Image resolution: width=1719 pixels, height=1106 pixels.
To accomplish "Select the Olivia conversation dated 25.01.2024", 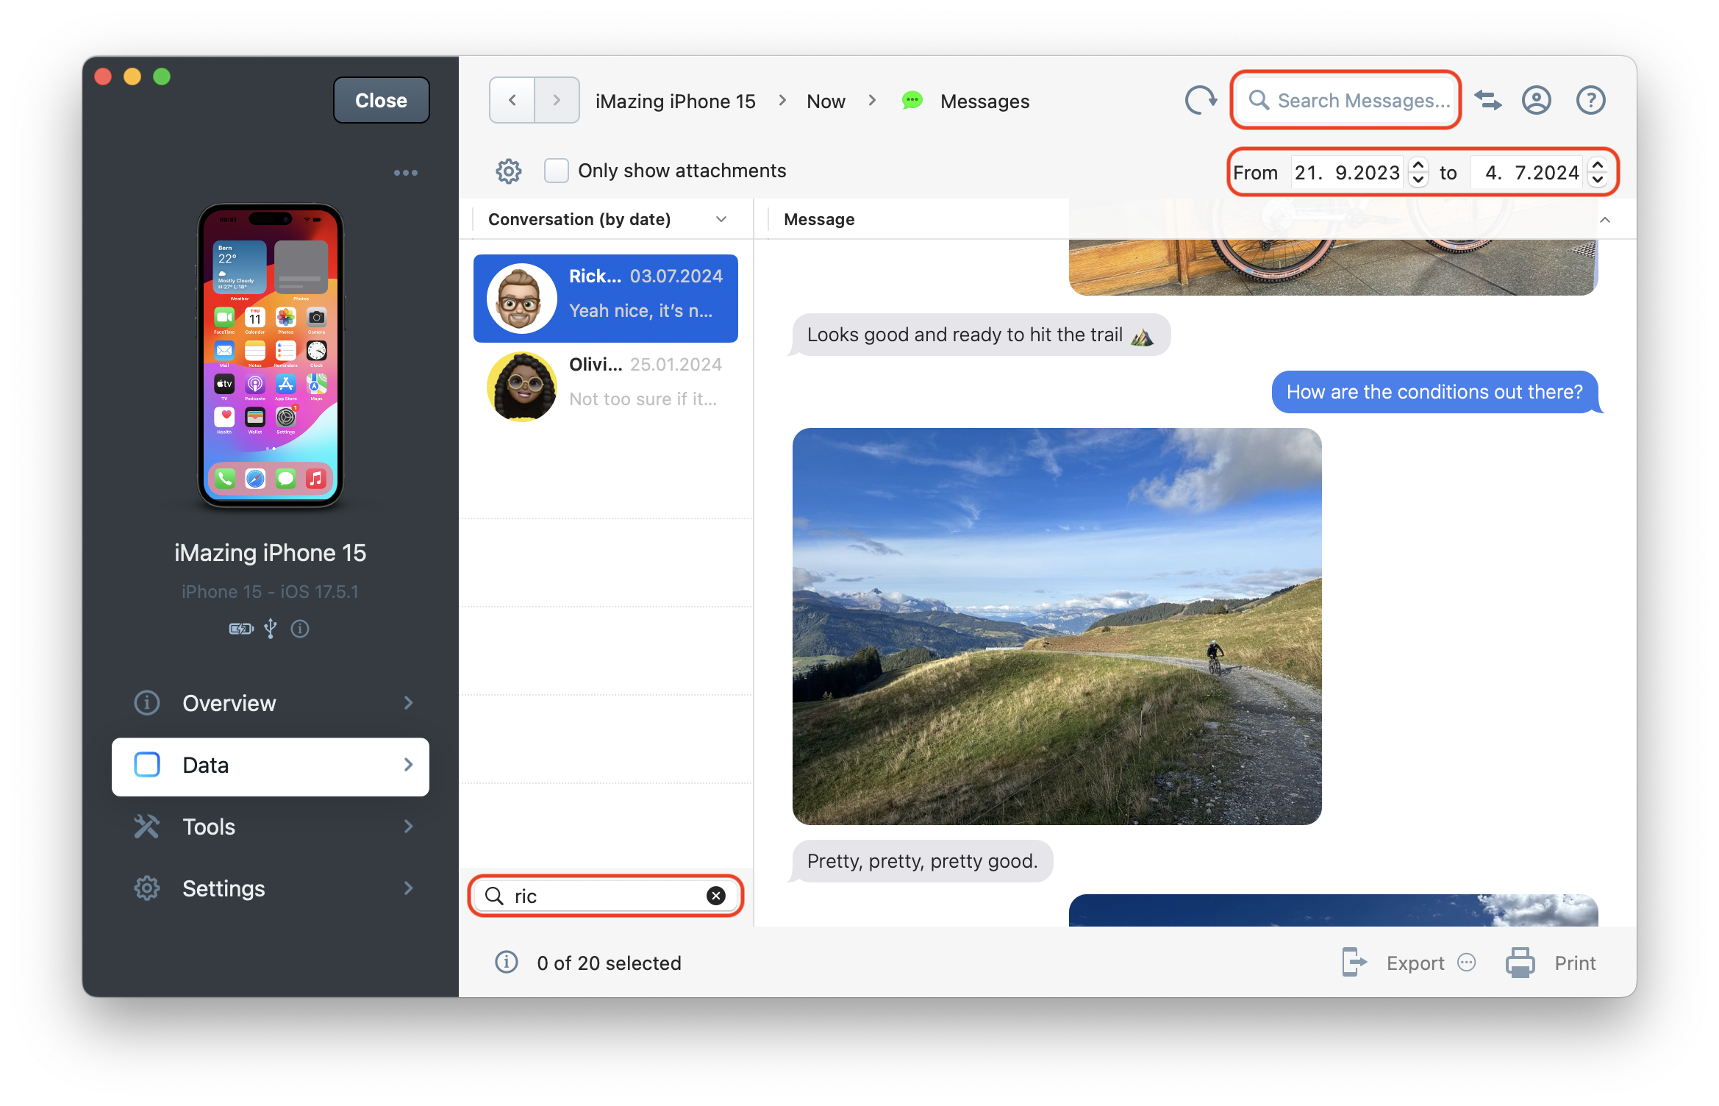I will 606,387.
